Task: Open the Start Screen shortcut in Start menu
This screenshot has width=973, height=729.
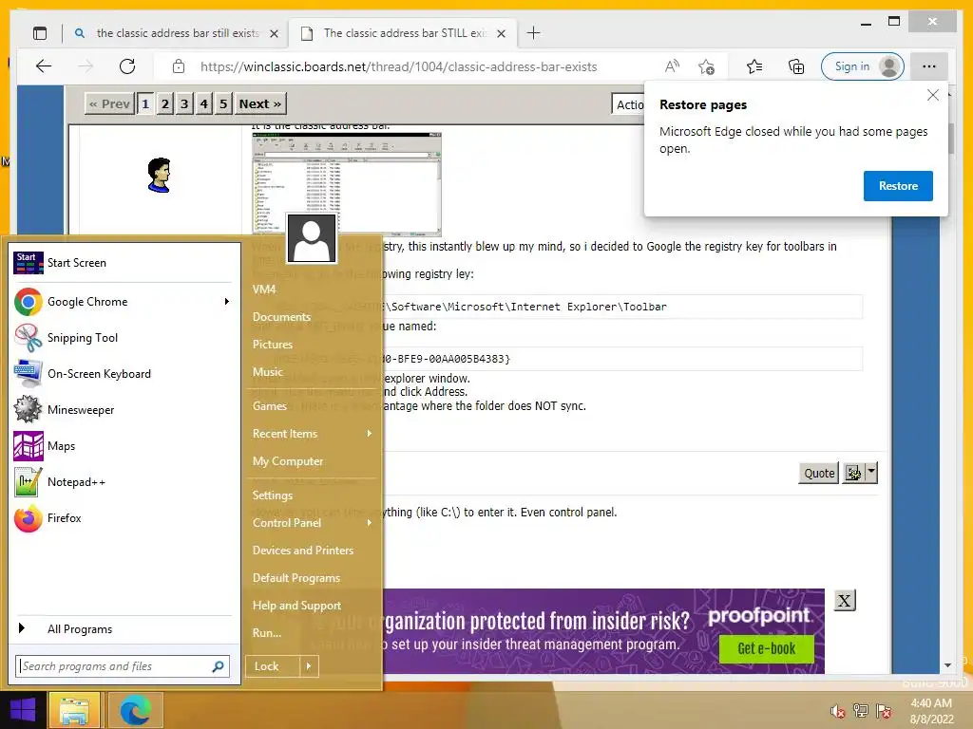Action: tap(123, 263)
